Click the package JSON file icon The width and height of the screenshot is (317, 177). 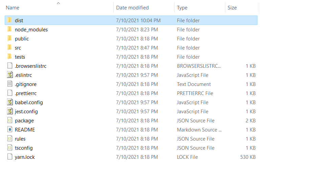pos(9,120)
